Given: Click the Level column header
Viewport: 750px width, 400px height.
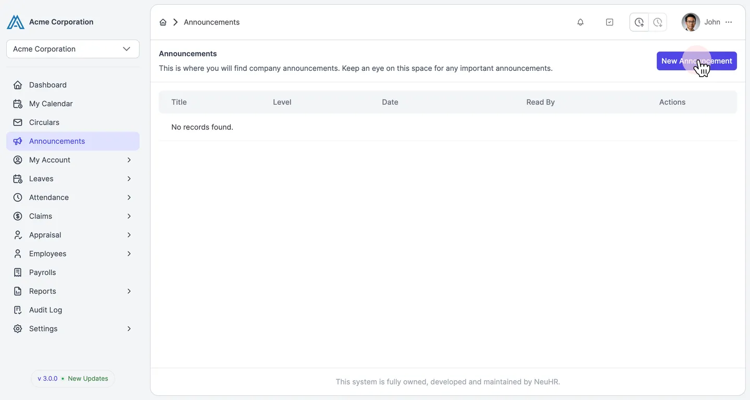Looking at the screenshot, I should (282, 102).
